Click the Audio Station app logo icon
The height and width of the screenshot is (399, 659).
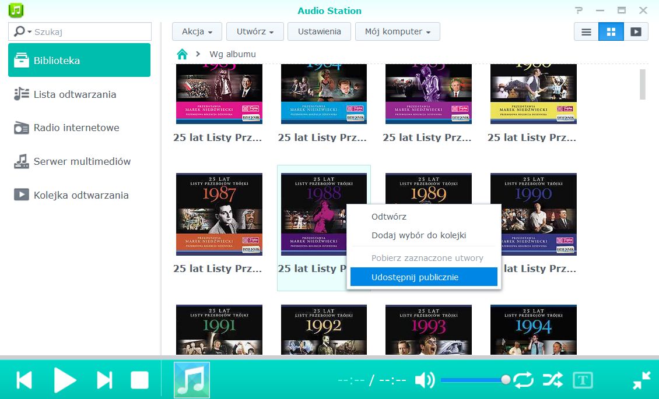16,10
